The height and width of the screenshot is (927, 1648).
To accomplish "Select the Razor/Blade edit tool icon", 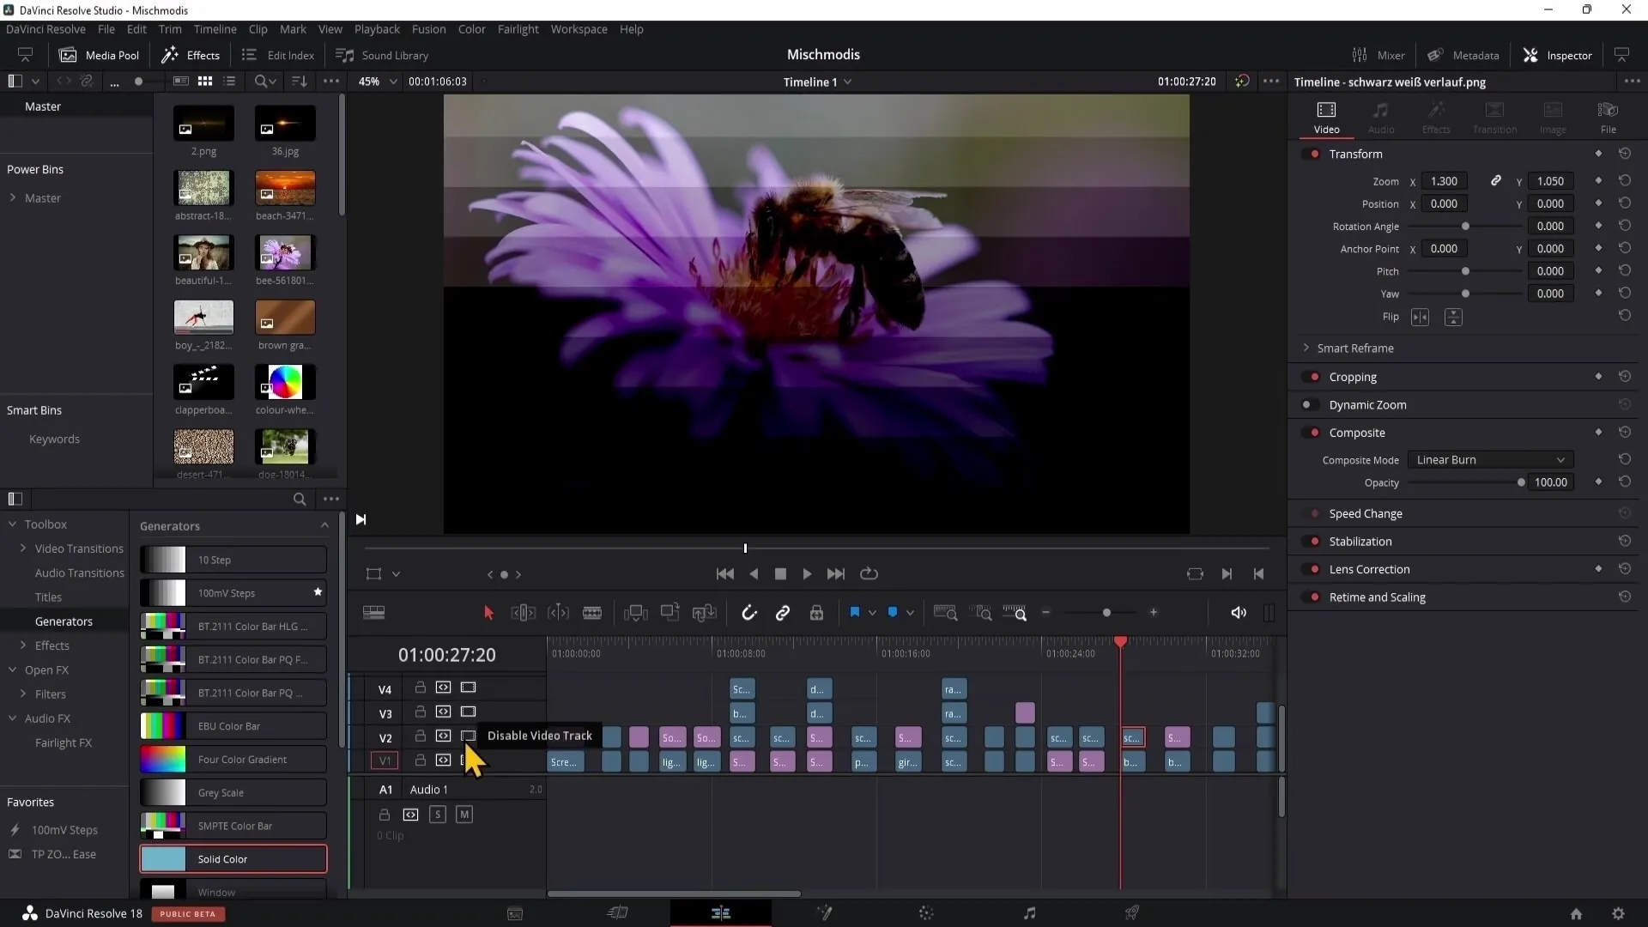I will click(593, 612).
